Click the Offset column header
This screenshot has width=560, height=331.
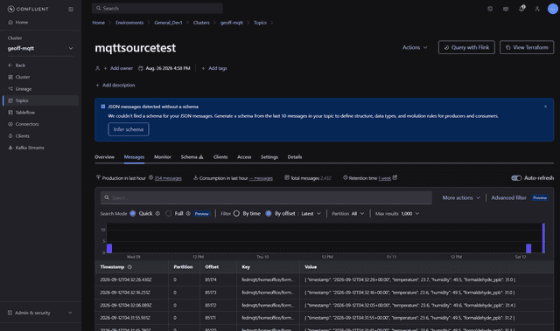click(x=212, y=267)
